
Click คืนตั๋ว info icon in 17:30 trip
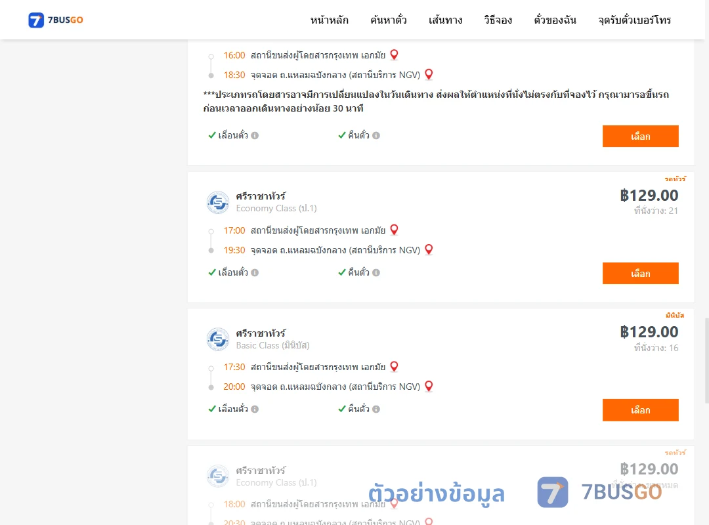pyautogui.click(x=376, y=409)
